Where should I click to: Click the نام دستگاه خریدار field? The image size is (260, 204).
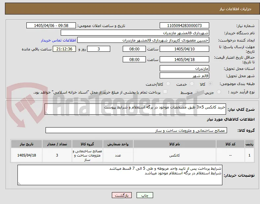click(x=135, y=33)
